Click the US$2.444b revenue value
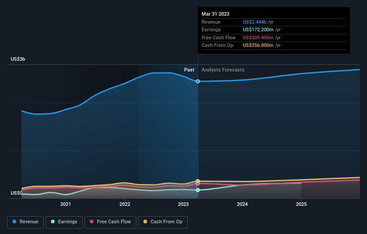This screenshot has height=234, width=367. [254, 22]
